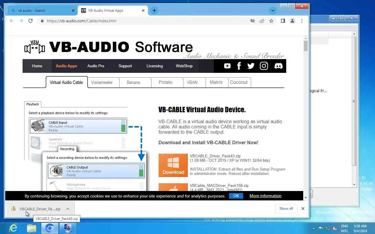Open the VB-Audio Instagram icon
Screen dimensions: 375x234
pos(264,66)
